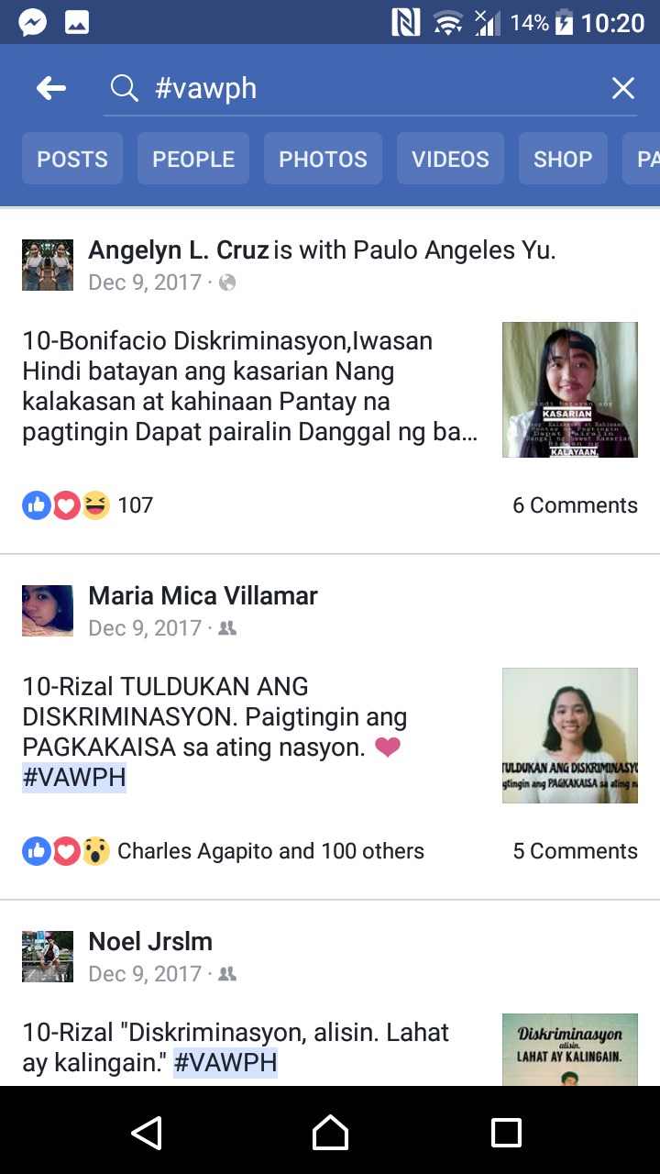View reactions by Charles Agapito and others
The width and height of the screenshot is (660, 1174).
[x=224, y=850]
